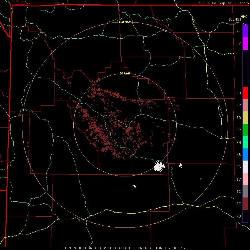
Task: Click the NEXLAB-College of DuPage credit text
Action: tap(222, 3)
